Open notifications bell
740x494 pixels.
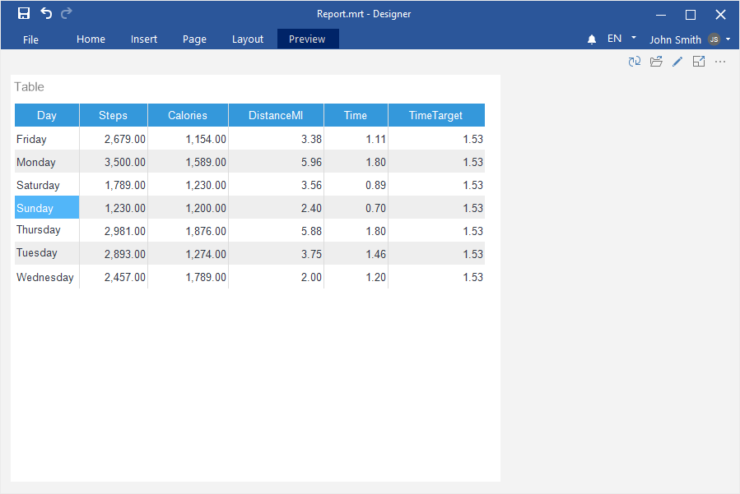pyautogui.click(x=592, y=39)
